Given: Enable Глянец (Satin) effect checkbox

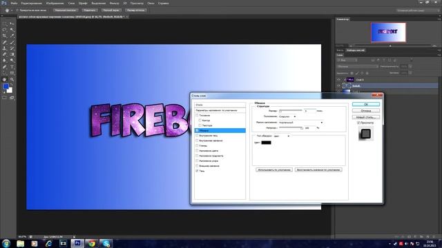Looking at the screenshot, I should [197, 145].
